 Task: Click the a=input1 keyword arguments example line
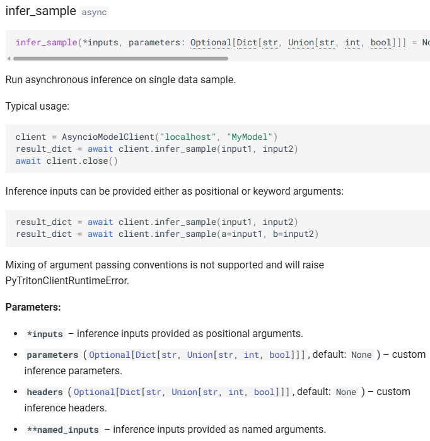point(167,234)
